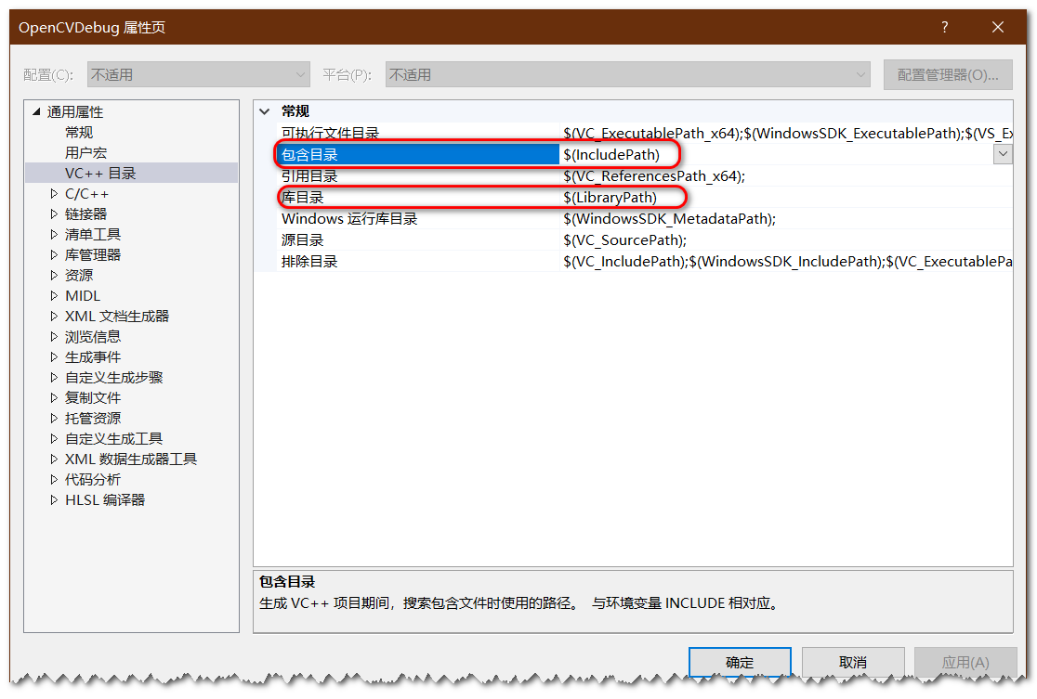Close the OpenCVDebug property page
The width and height of the screenshot is (1037, 699).
click(x=998, y=27)
